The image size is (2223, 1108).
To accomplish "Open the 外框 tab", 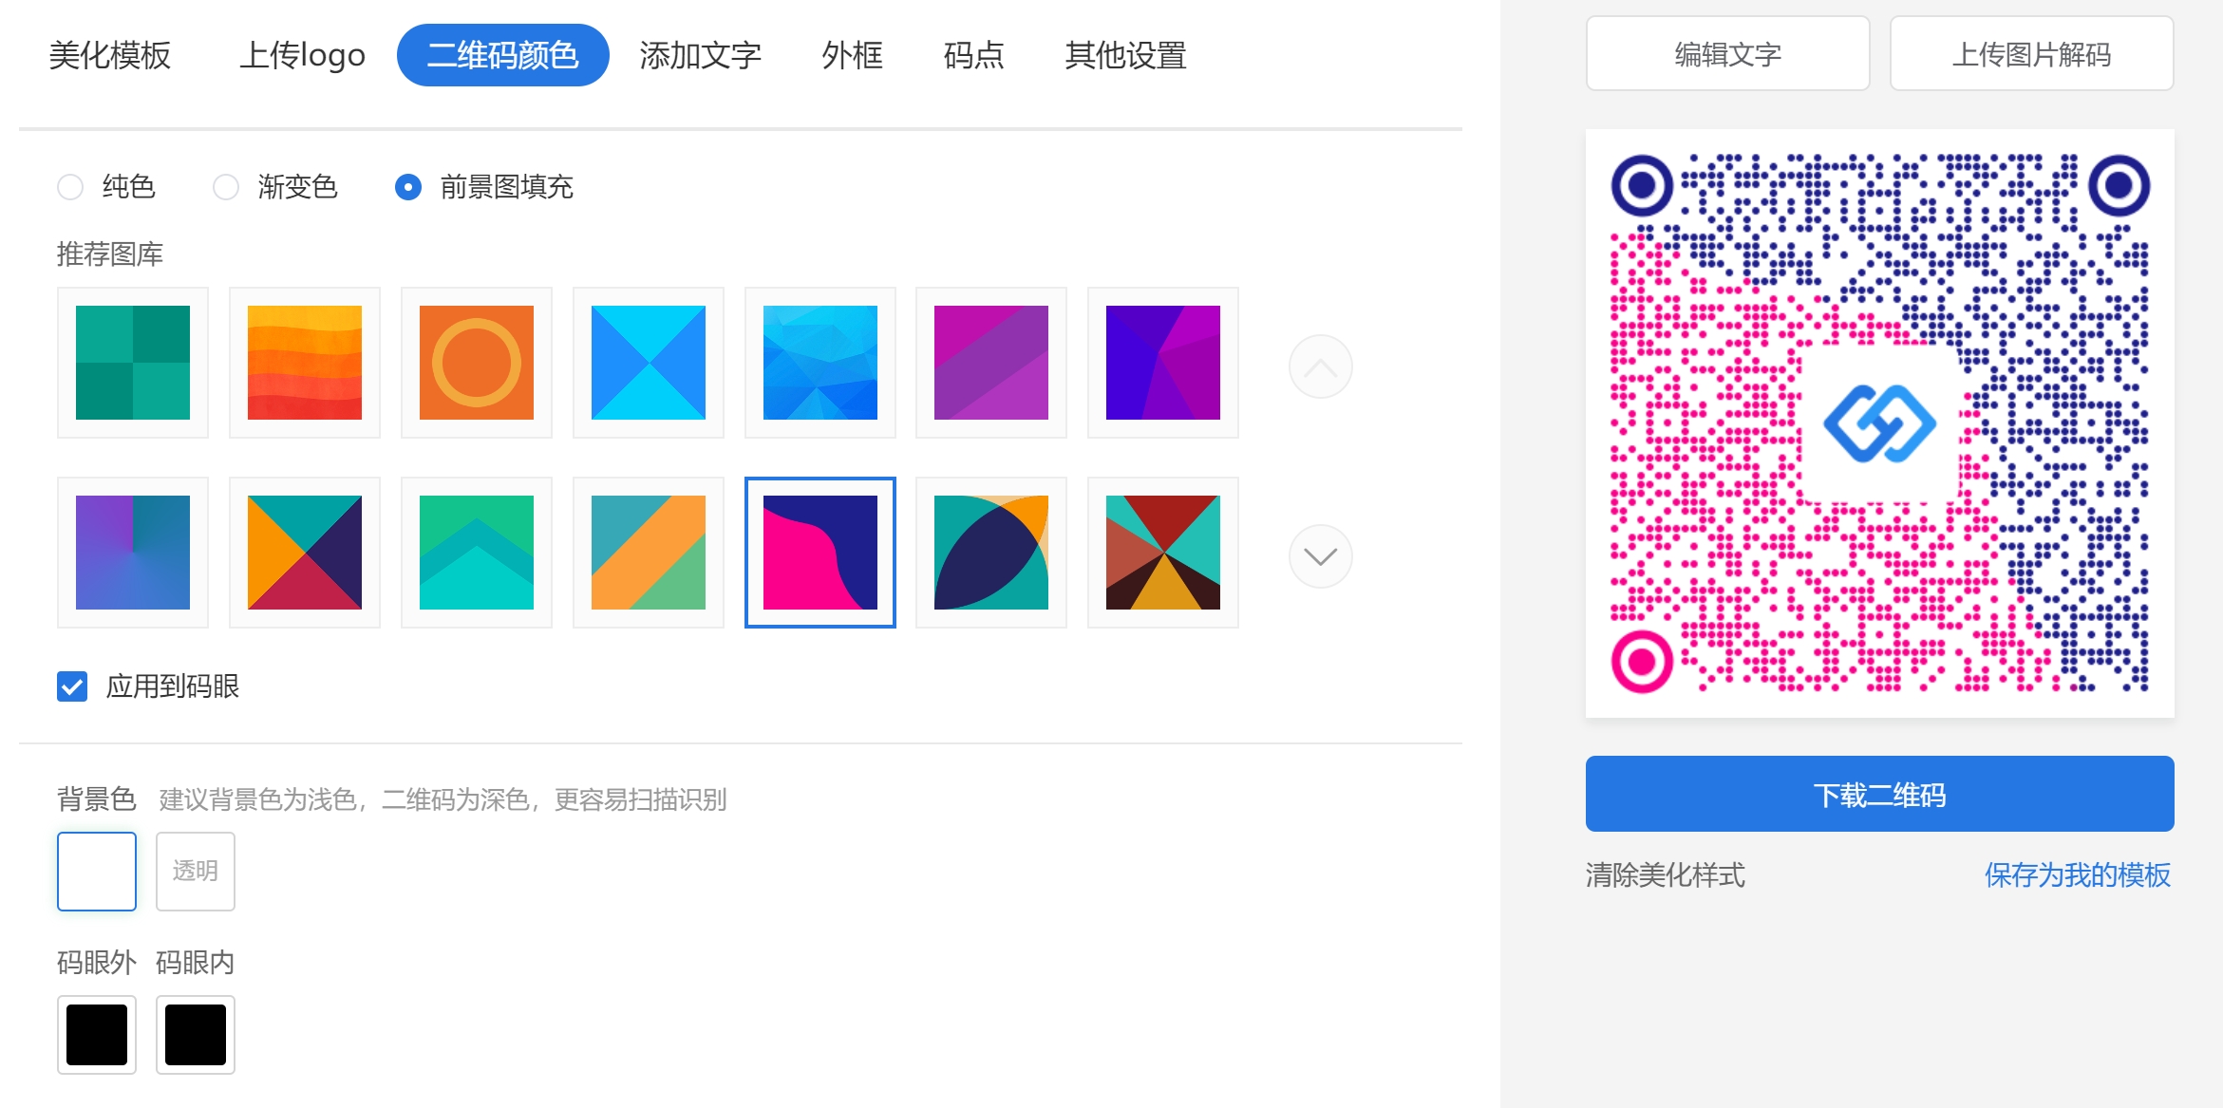I will tap(853, 55).
